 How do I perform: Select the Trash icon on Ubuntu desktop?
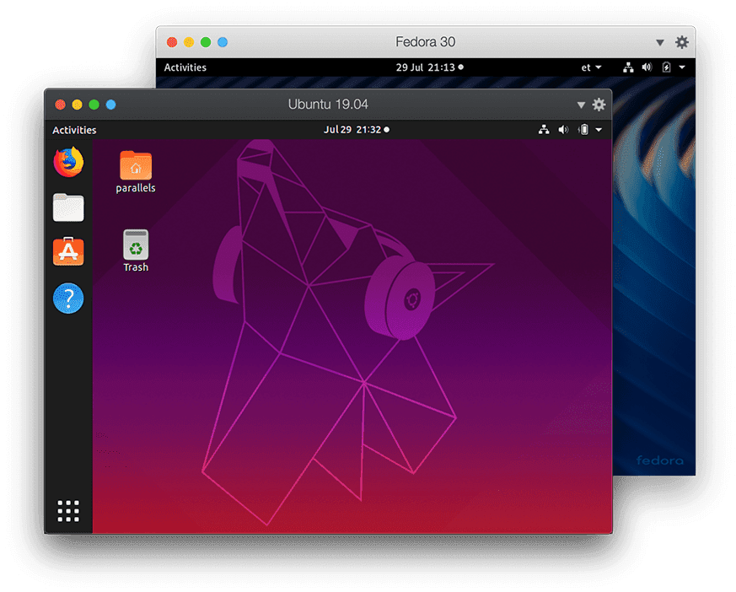pyautogui.click(x=136, y=250)
